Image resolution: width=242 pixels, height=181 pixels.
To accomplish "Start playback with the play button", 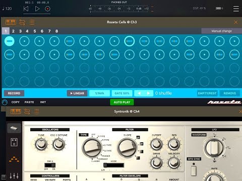I will [37, 9].
